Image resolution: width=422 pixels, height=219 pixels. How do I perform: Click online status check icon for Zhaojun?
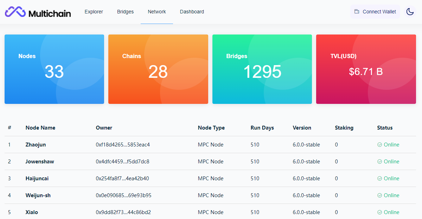click(379, 145)
